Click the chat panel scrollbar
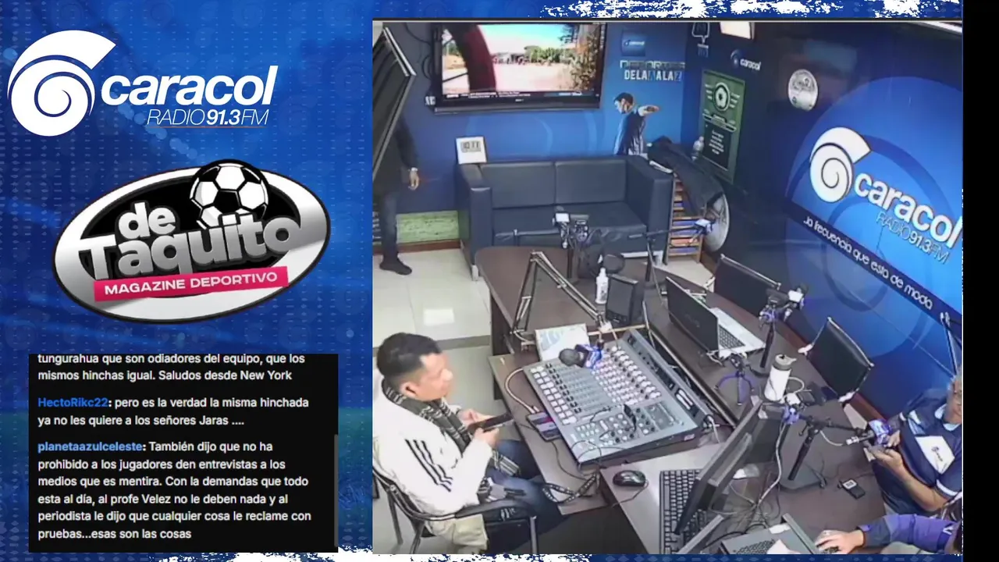The image size is (999, 562). click(x=336, y=492)
